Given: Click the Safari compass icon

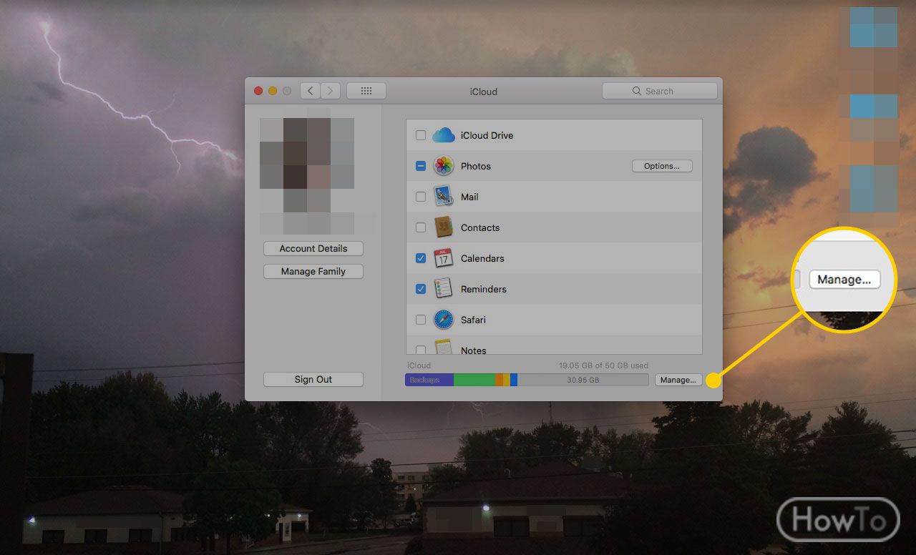Looking at the screenshot, I should pos(444,320).
